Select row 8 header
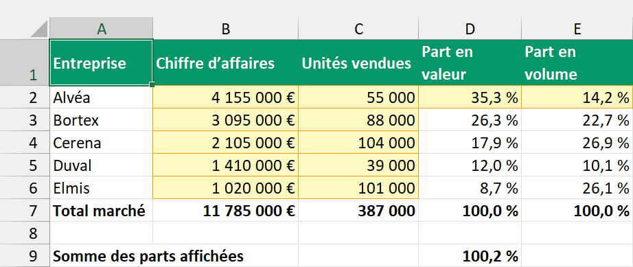The image size is (633, 267). [25, 233]
